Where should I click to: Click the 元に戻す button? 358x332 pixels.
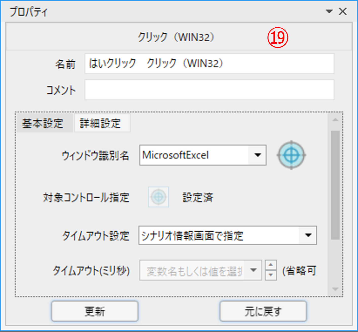[x=263, y=311]
